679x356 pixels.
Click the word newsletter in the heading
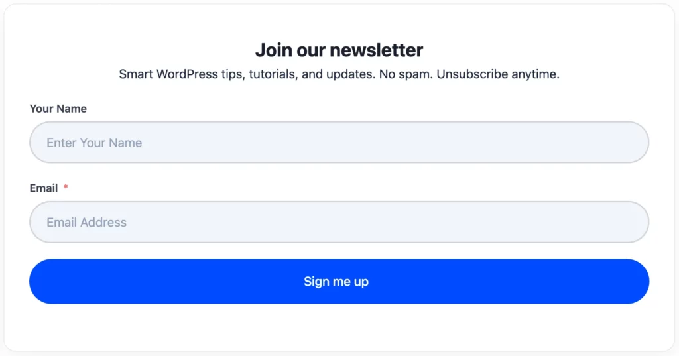coord(376,50)
